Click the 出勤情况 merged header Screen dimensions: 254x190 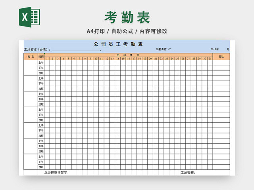[128, 55]
